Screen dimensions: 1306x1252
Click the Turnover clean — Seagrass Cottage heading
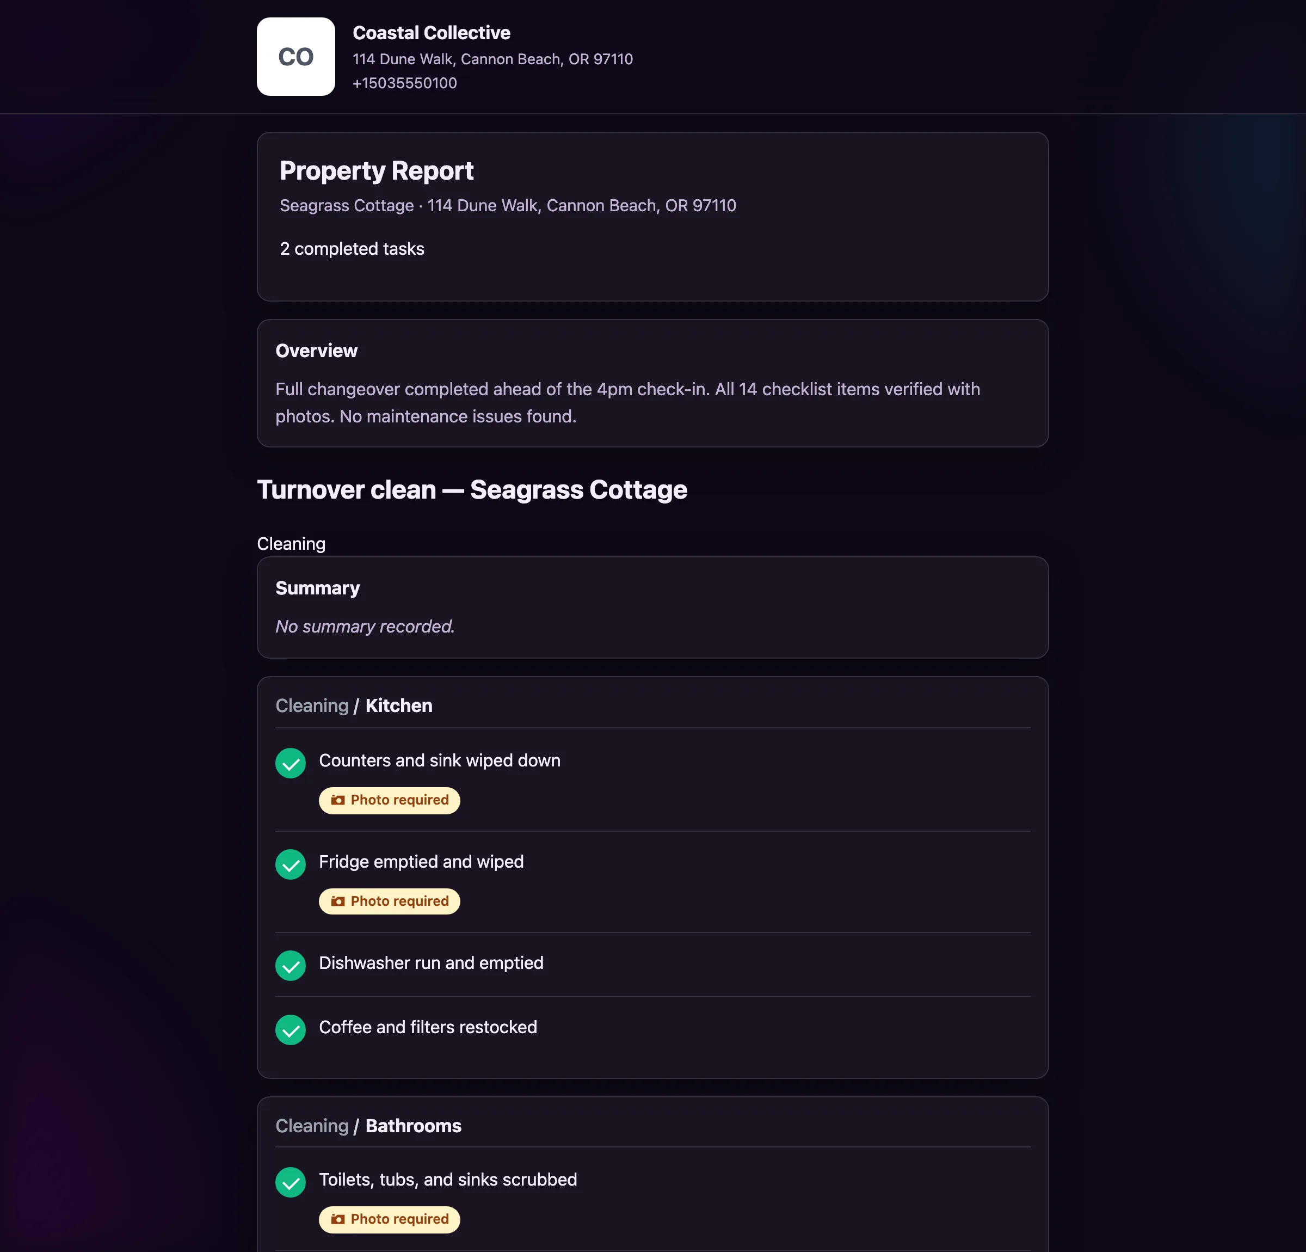coord(472,490)
